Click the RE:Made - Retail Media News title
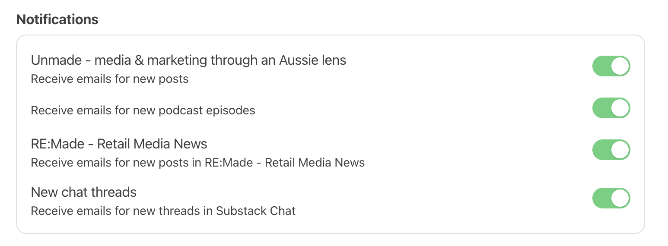This screenshot has width=668, height=246. pyautogui.click(x=119, y=144)
